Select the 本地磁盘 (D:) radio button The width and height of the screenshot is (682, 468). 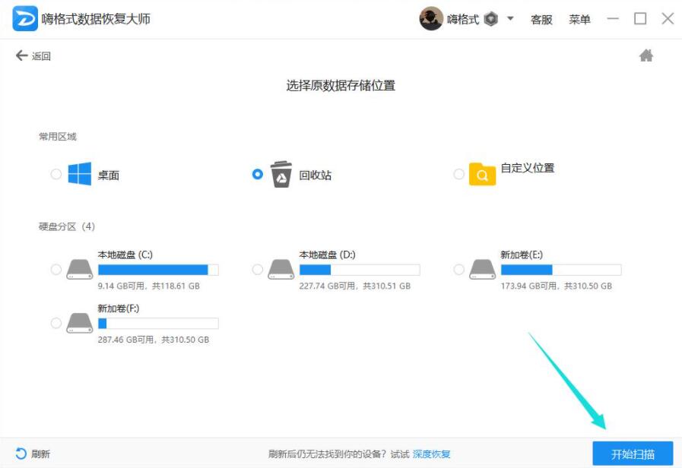coord(258,270)
